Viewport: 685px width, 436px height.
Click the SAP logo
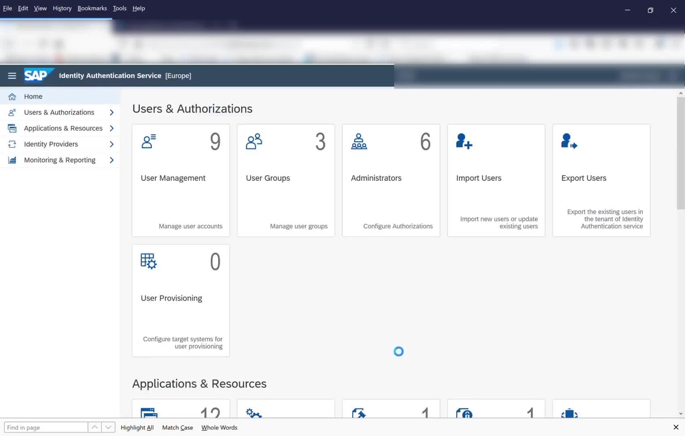point(39,75)
